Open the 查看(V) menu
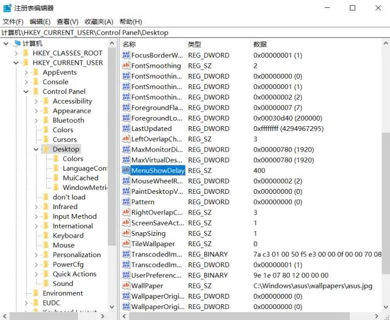Viewport: 390px width, 320px height. point(68,22)
